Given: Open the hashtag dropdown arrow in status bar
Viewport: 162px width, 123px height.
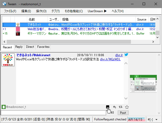Looking at the screenshot, I should [157, 120].
